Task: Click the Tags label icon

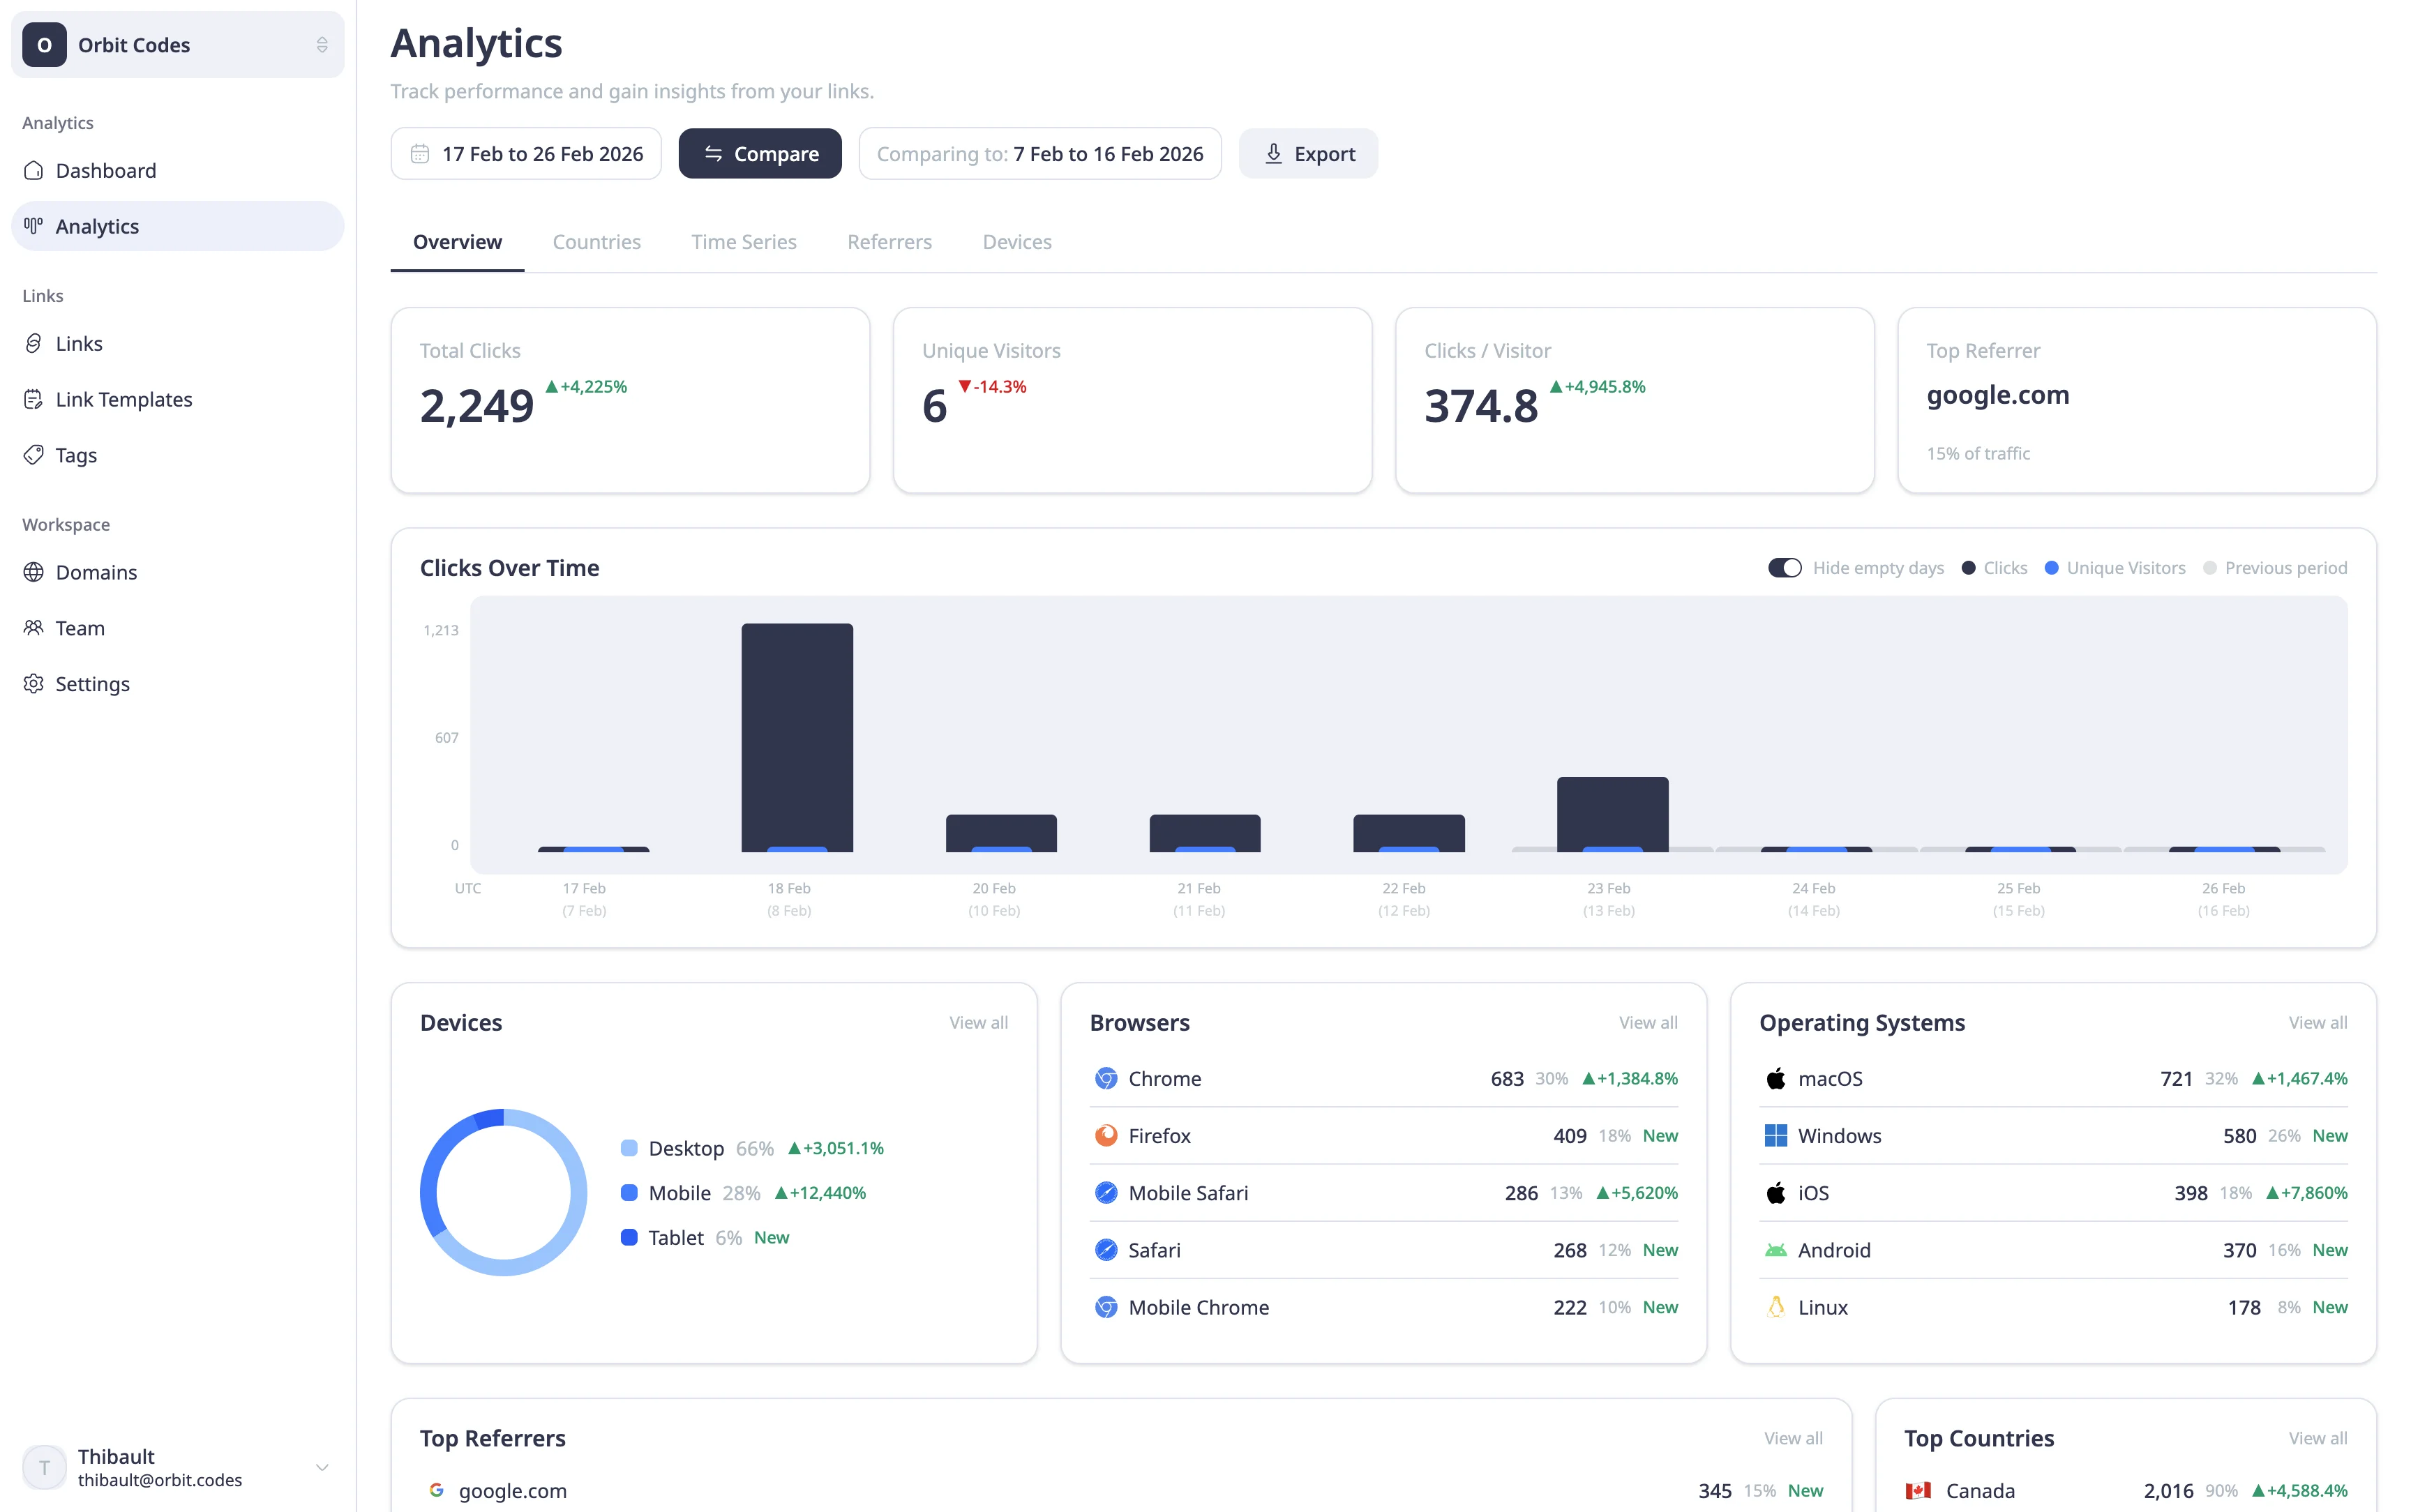Action: pos(34,455)
